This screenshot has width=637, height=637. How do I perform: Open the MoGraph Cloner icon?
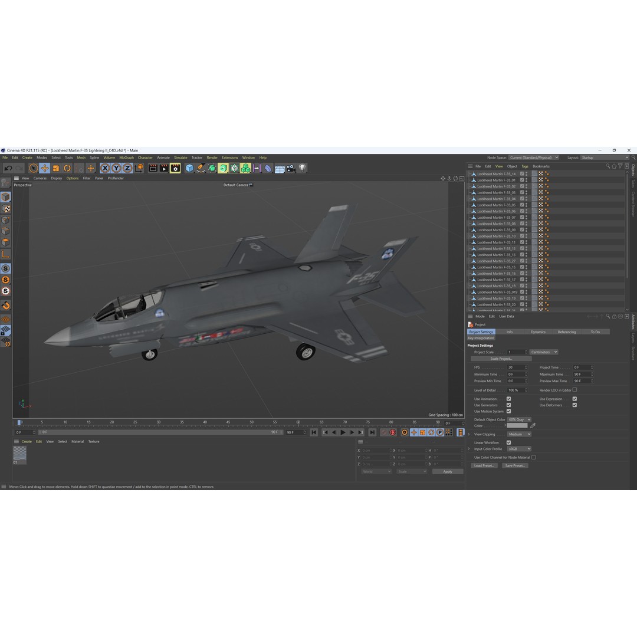click(246, 168)
